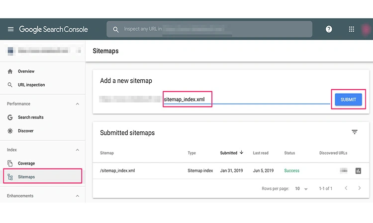Screen dimensions: 373x223
Task: Click the Add a new sitemap heading
Action: coord(126,81)
